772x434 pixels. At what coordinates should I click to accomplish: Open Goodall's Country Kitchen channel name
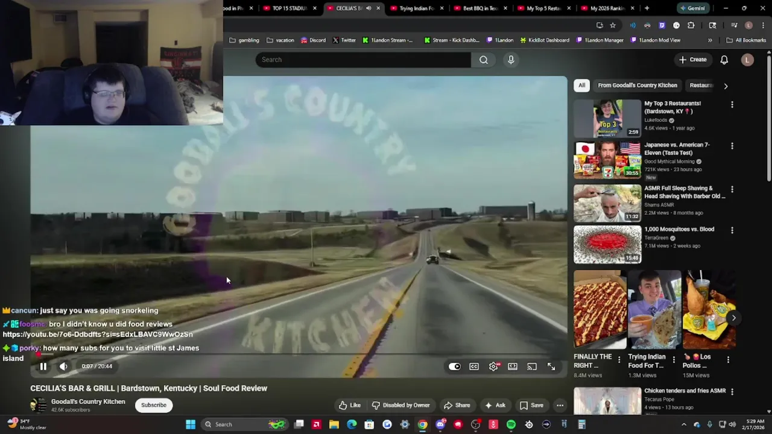(x=88, y=401)
